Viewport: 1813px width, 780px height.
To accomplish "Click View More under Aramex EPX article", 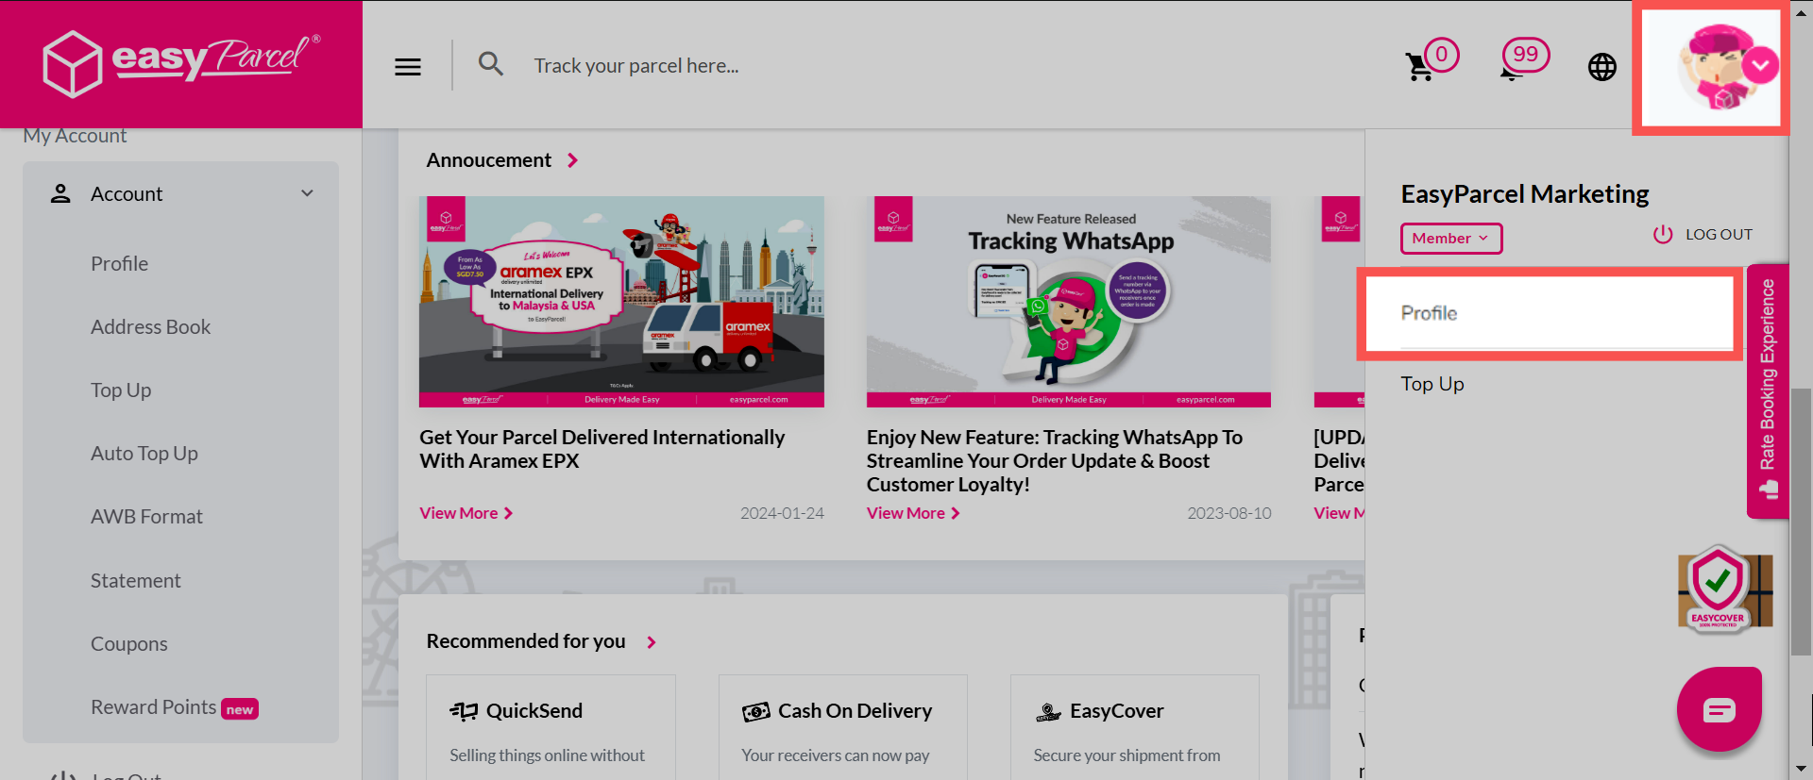I will [x=466, y=513].
